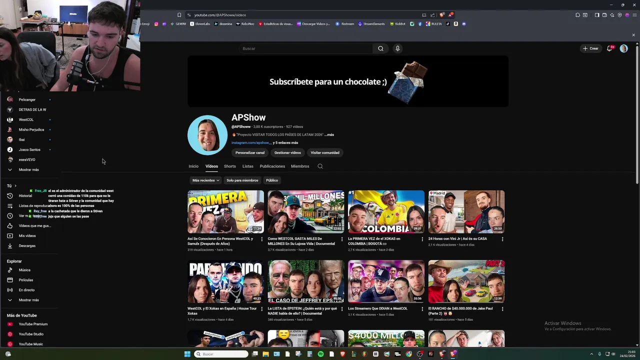Open options menu for Los Streamers Que ODIAN video
640x360 pixels.
pos(422,309)
